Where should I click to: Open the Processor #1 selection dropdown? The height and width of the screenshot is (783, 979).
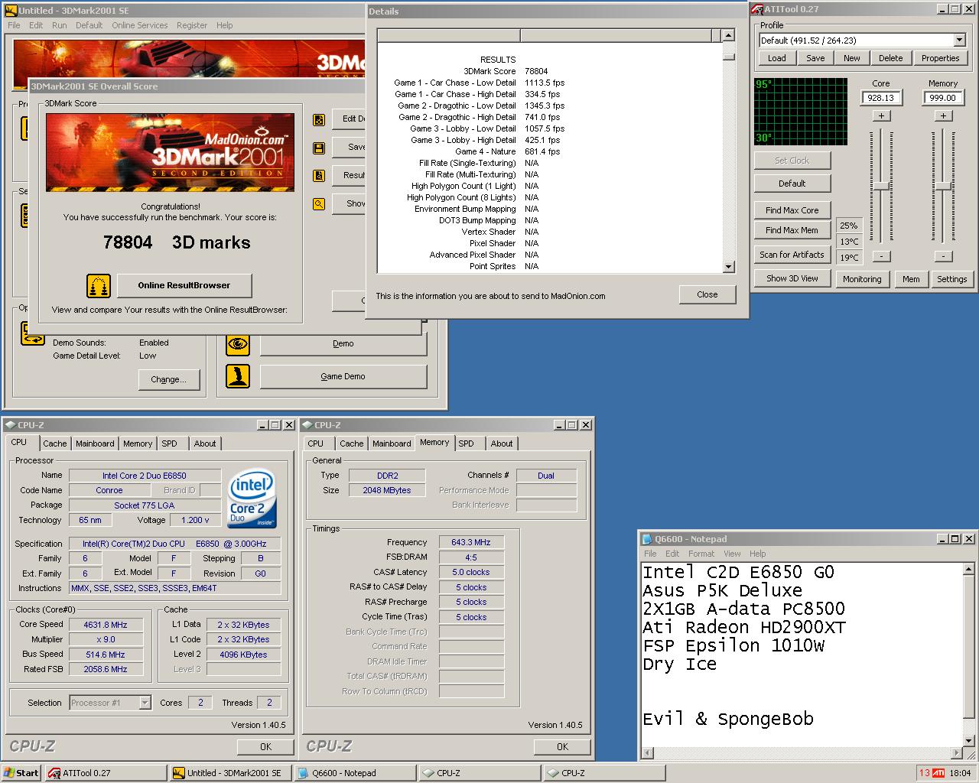[x=145, y=703]
